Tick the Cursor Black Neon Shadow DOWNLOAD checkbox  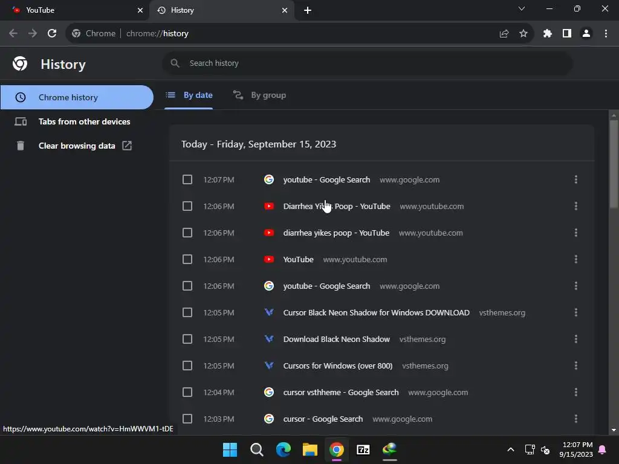(x=187, y=312)
